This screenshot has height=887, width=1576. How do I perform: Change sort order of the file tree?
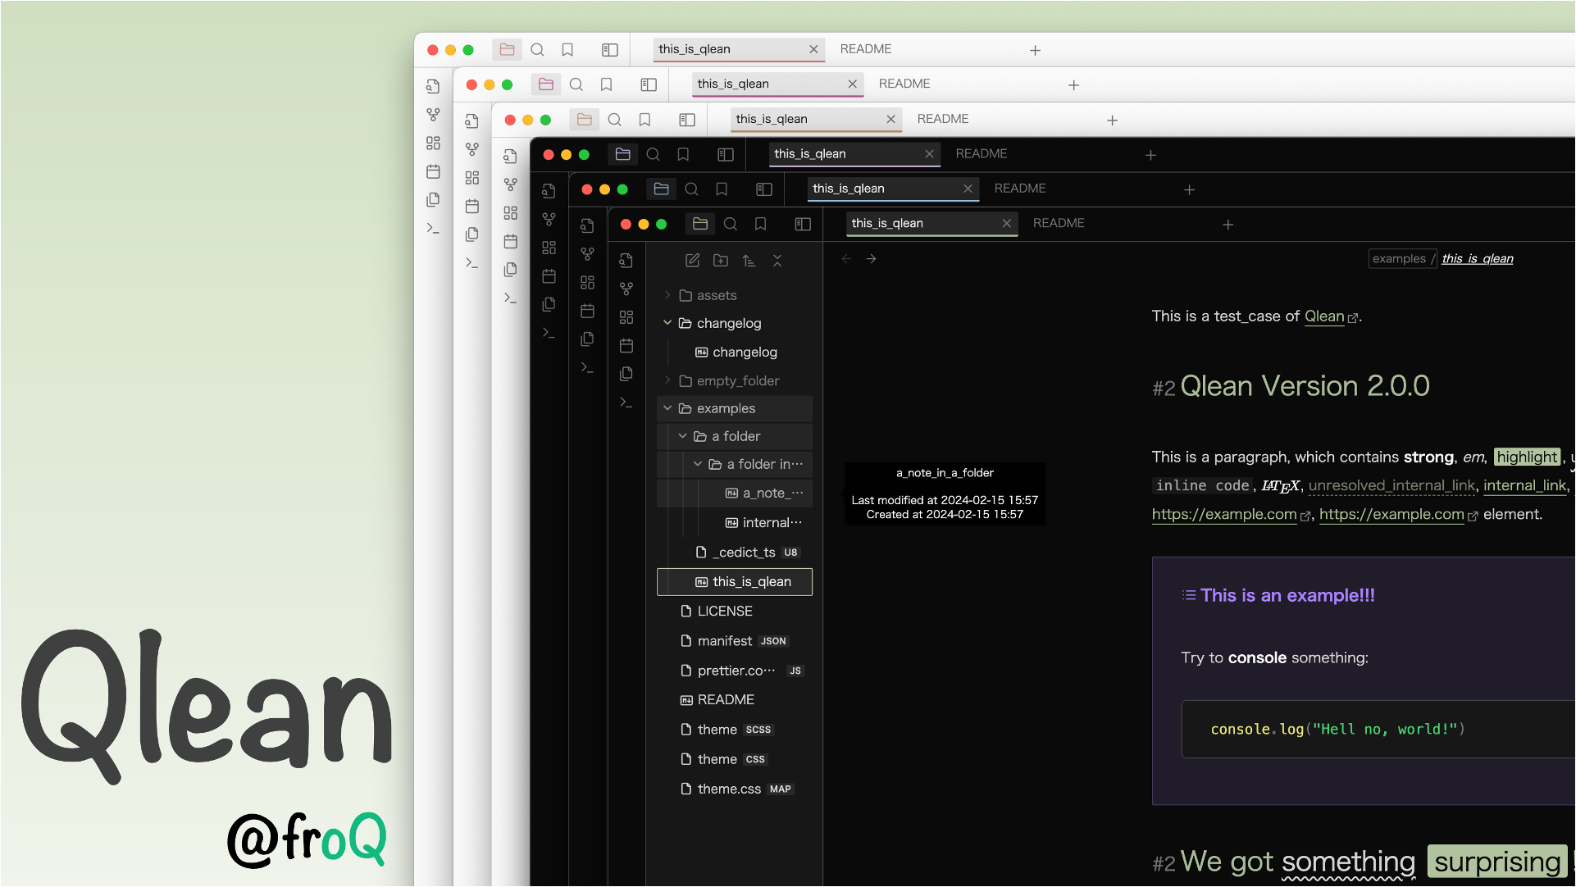pos(749,259)
